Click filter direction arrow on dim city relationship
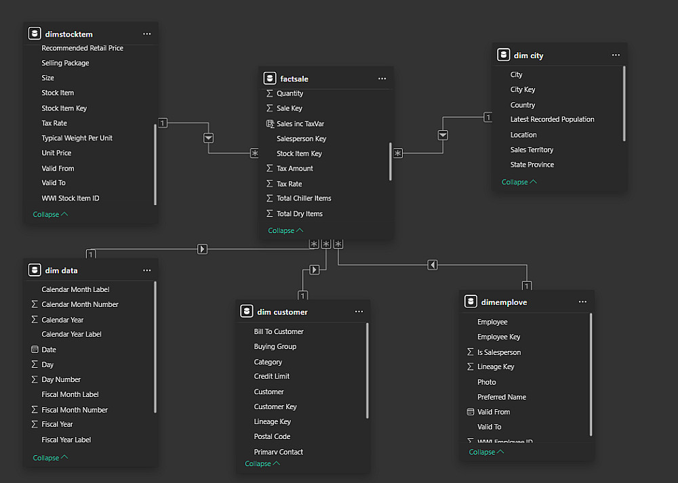Screen dimensions: 678x483 tap(443, 135)
